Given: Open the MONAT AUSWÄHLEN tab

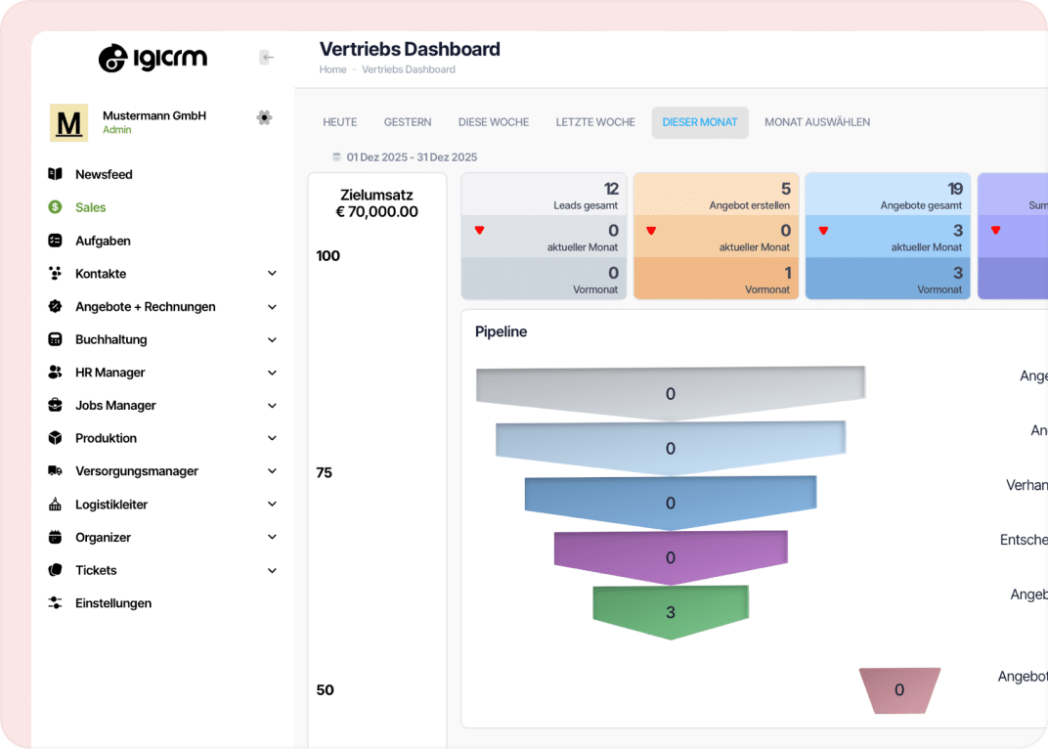Looking at the screenshot, I should pyautogui.click(x=817, y=122).
